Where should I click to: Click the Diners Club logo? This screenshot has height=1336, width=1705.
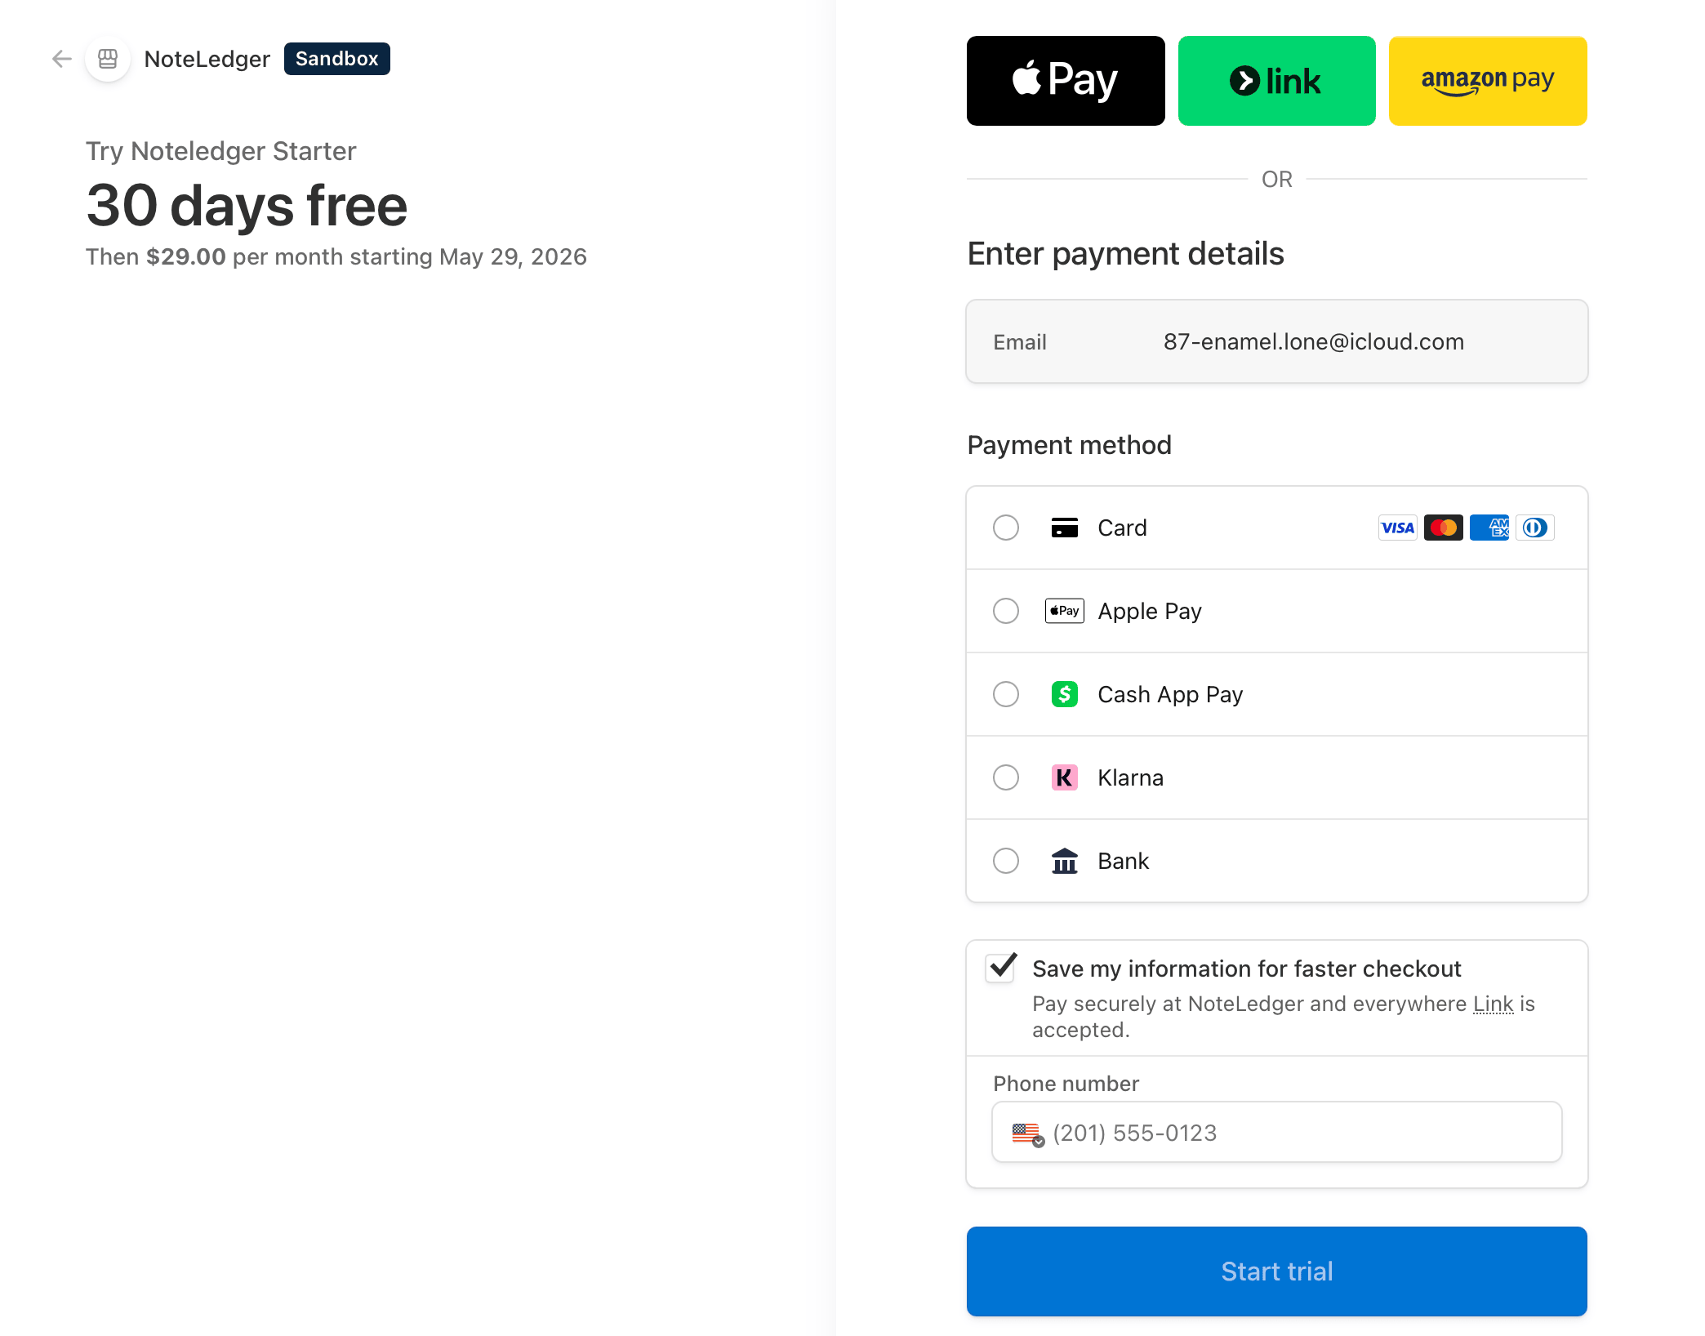(1534, 528)
